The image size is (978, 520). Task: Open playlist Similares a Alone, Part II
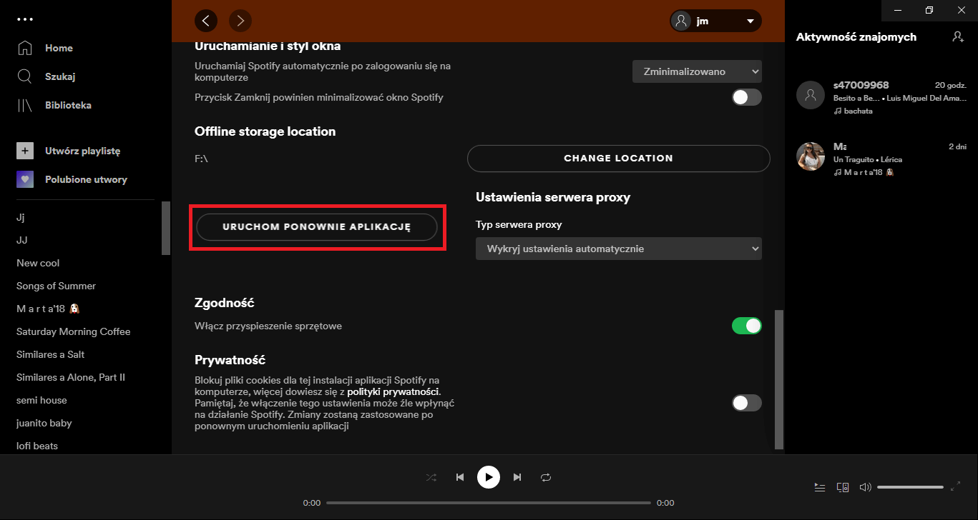coord(71,377)
